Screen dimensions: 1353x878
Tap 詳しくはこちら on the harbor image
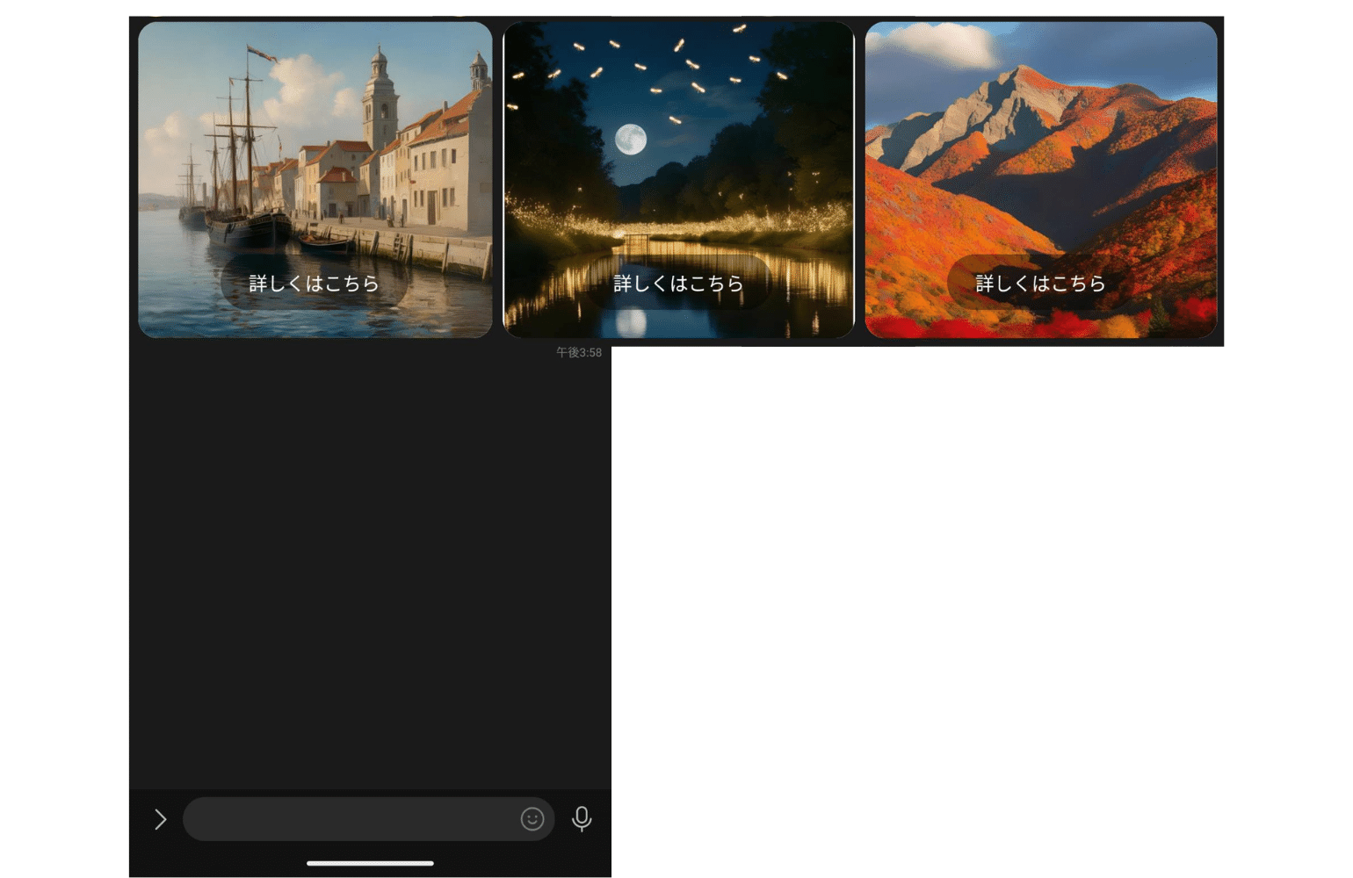pos(315,284)
